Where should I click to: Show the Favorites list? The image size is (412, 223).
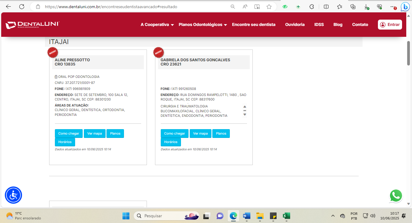[340, 7]
